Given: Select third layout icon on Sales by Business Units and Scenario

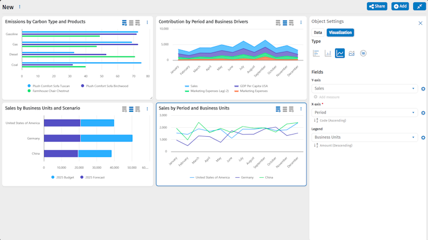Looking at the screenshot, I should click(x=138, y=109).
